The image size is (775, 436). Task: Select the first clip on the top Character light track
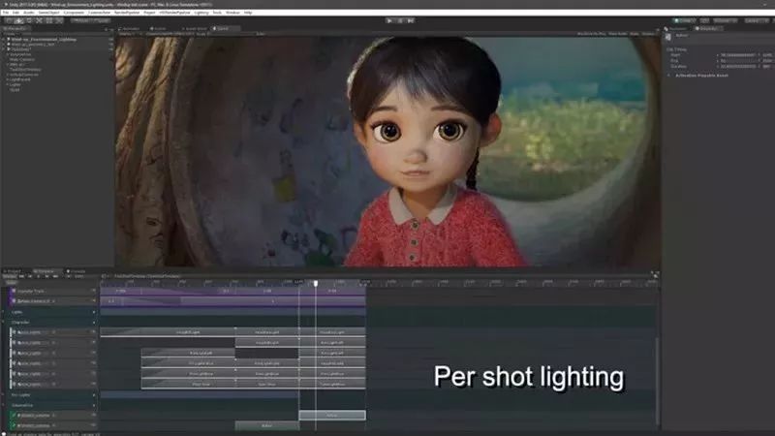(x=168, y=332)
